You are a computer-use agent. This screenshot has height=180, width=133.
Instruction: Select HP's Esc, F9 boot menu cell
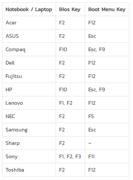coord(107,90)
